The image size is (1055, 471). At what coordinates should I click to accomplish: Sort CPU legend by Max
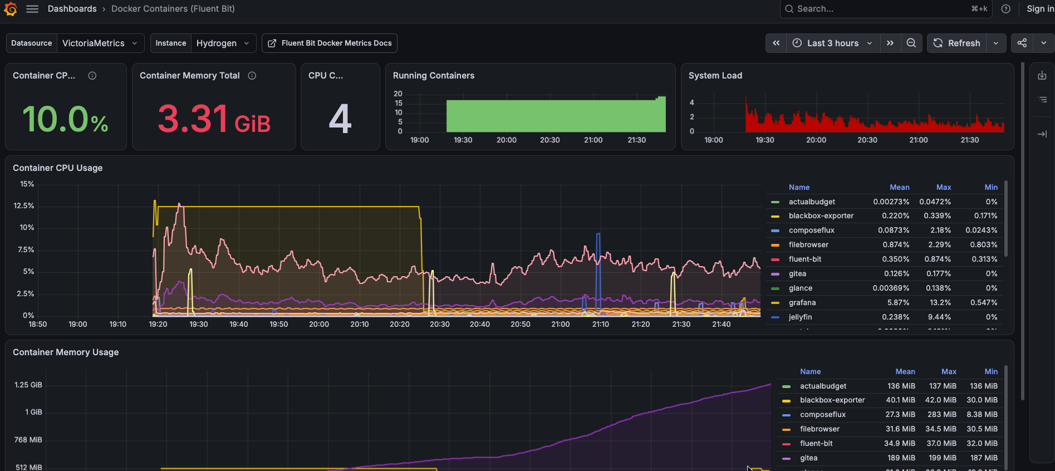click(944, 188)
